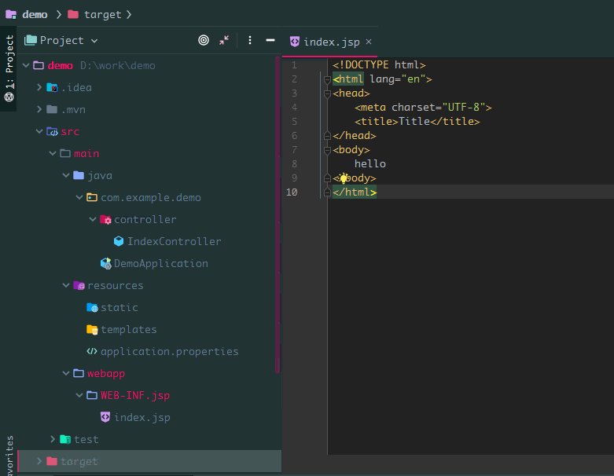
Task: Select the templates folder in tree
Action: point(128,329)
